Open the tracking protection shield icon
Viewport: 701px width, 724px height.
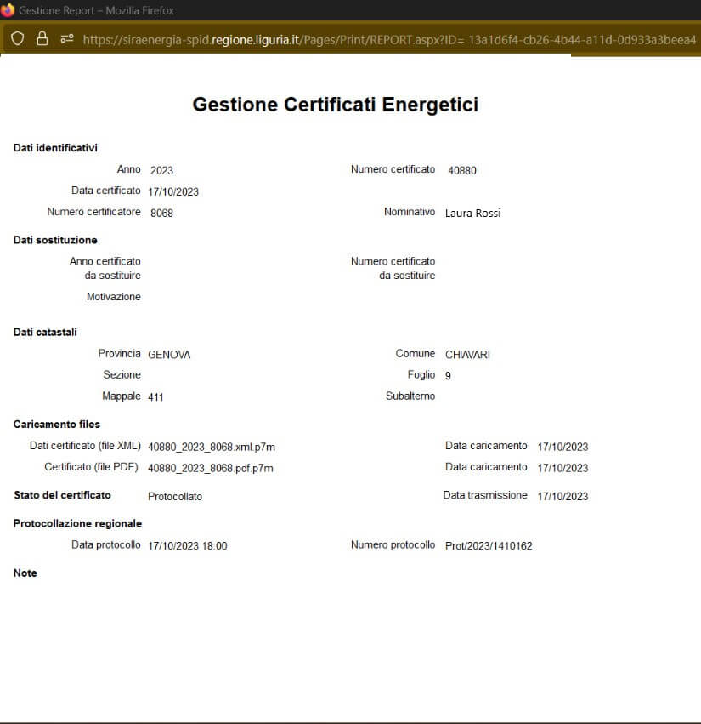point(18,38)
